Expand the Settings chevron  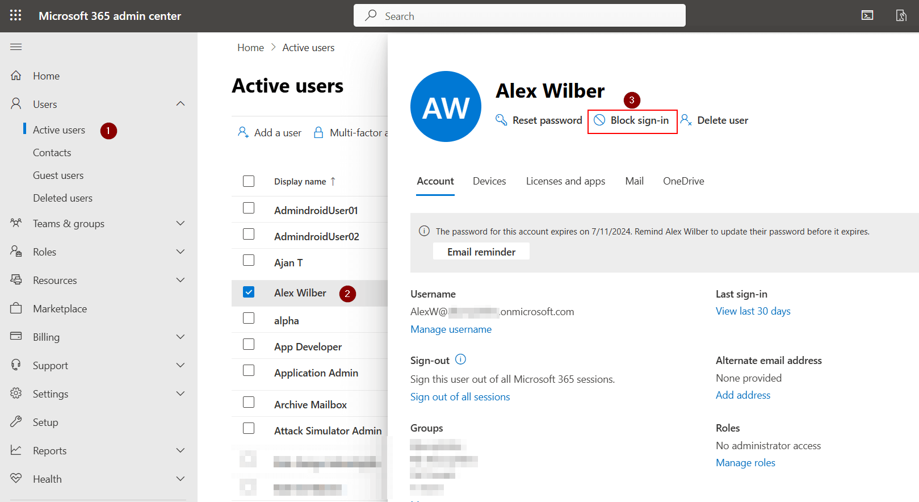click(x=181, y=394)
